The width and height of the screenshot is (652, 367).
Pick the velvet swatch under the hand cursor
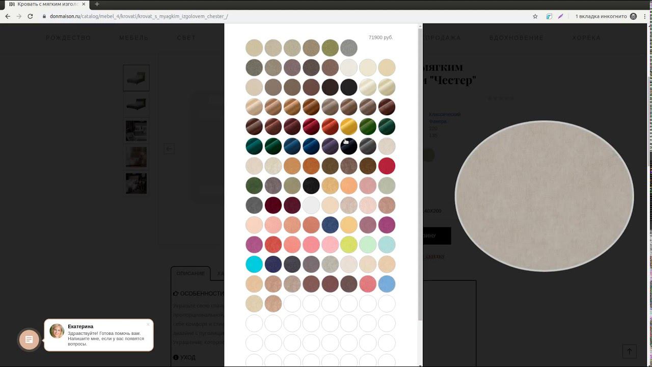349,146
